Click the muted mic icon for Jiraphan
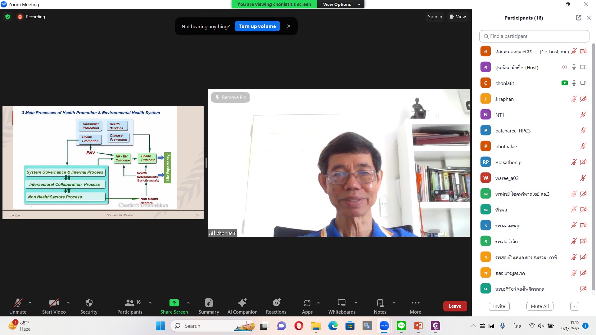 coord(574,99)
